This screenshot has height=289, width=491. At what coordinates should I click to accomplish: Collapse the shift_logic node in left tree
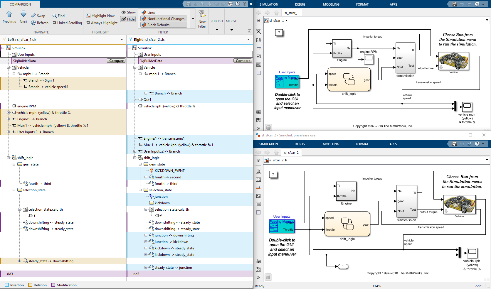[x=9, y=158]
